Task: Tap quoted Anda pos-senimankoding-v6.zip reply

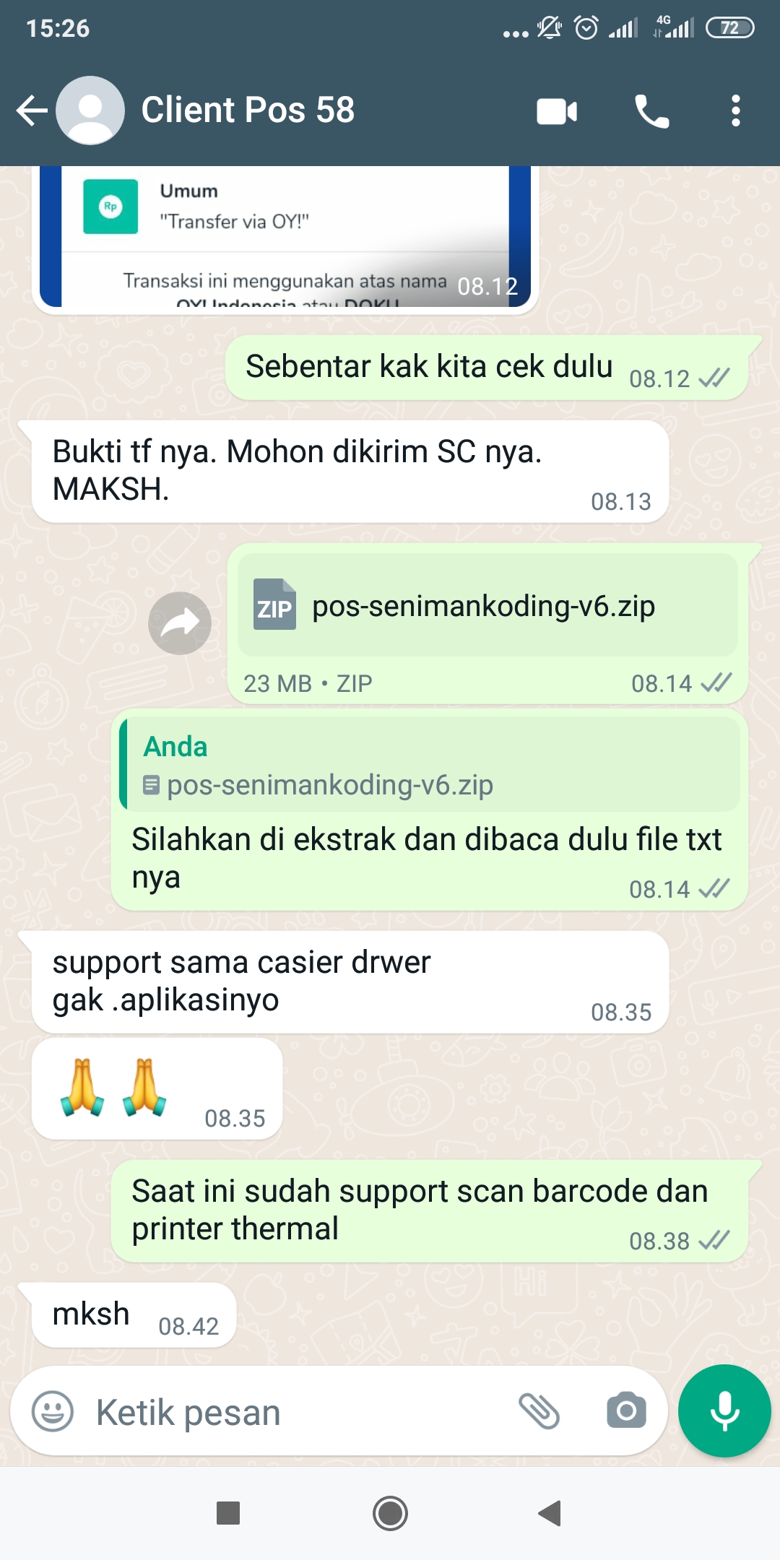Action: pyautogui.click(x=430, y=764)
